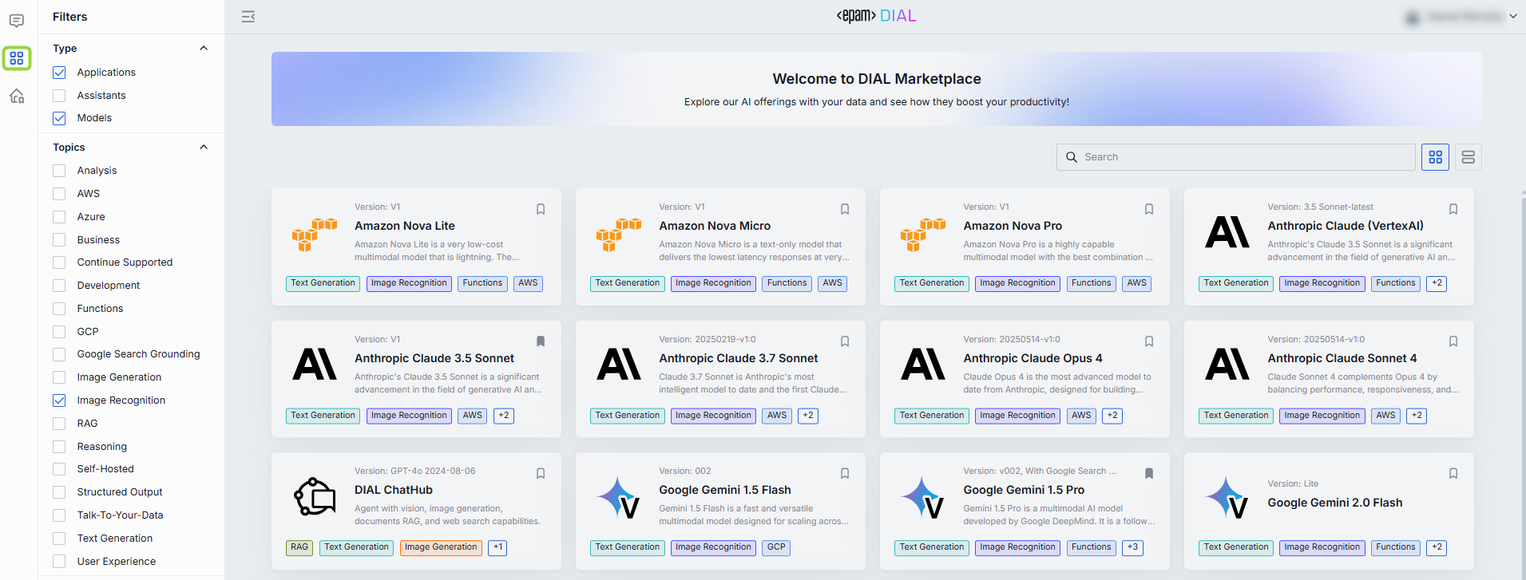The height and width of the screenshot is (580, 1526).
Task: Bookmark Anthropic Claude Opus 4
Action: click(x=1149, y=341)
